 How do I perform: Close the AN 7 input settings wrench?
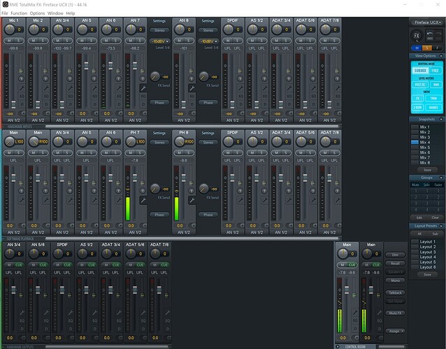pos(143,88)
